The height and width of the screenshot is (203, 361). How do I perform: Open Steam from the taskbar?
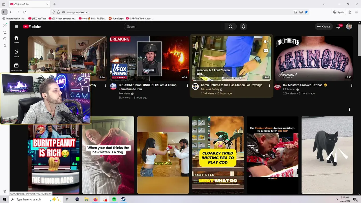click(123, 199)
